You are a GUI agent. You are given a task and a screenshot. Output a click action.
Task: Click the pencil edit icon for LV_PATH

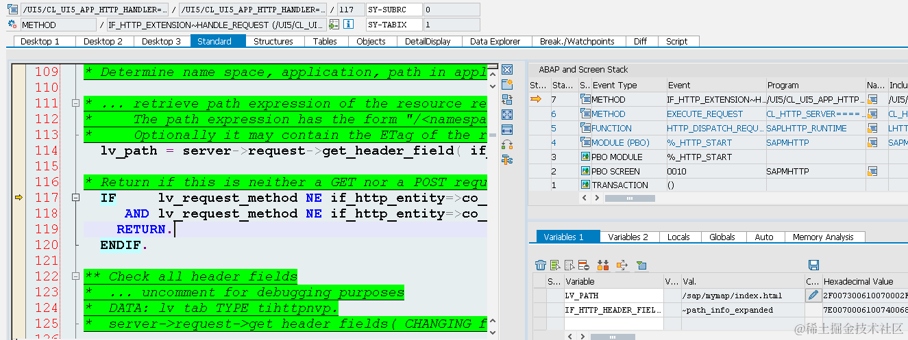point(813,296)
